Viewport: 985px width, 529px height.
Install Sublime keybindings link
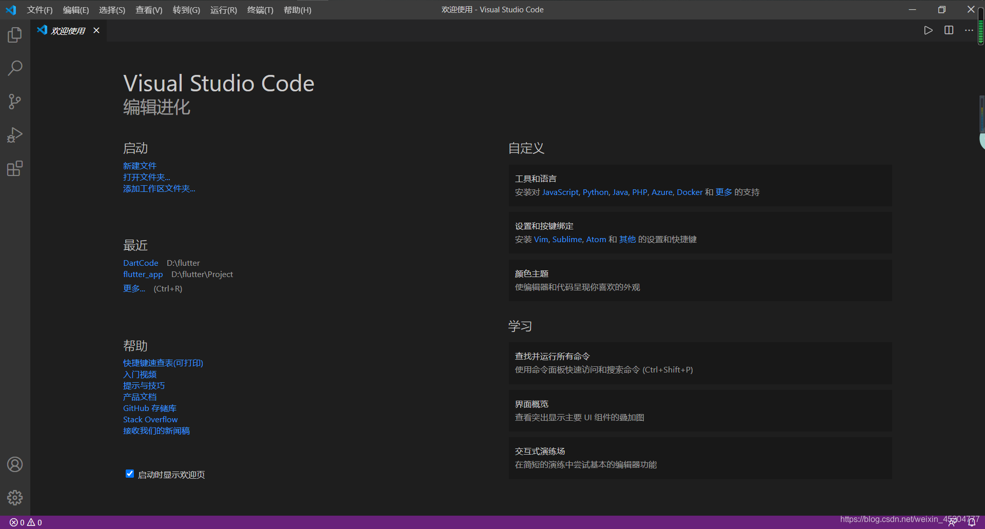[x=567, y=239]
